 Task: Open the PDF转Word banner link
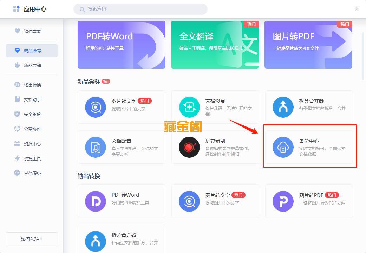click(x=121, y=45)
